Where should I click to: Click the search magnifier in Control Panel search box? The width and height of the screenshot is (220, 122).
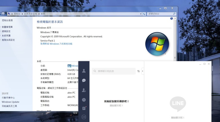point(174,14)
